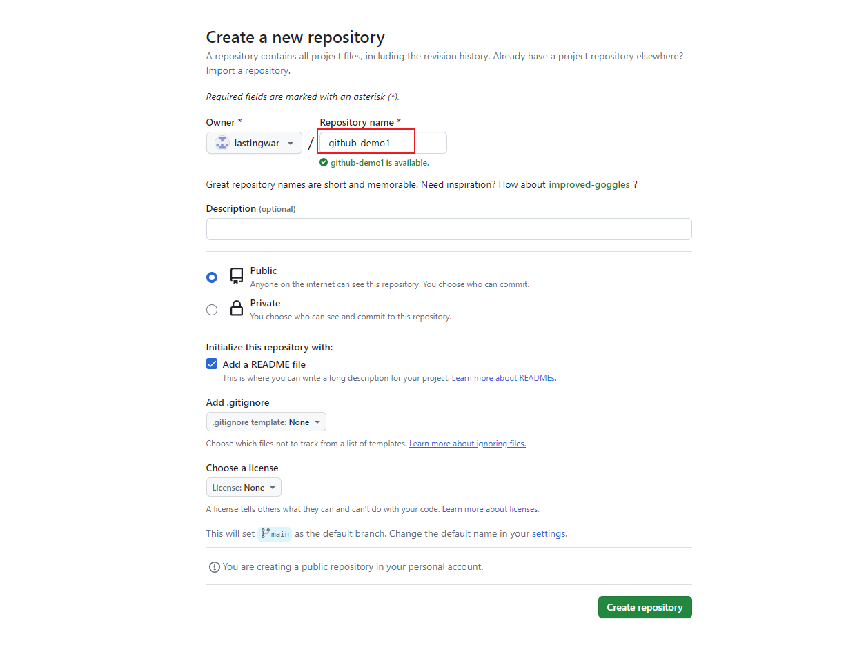Click the lastingwar owner avatar icon

[x=222, y=143]
